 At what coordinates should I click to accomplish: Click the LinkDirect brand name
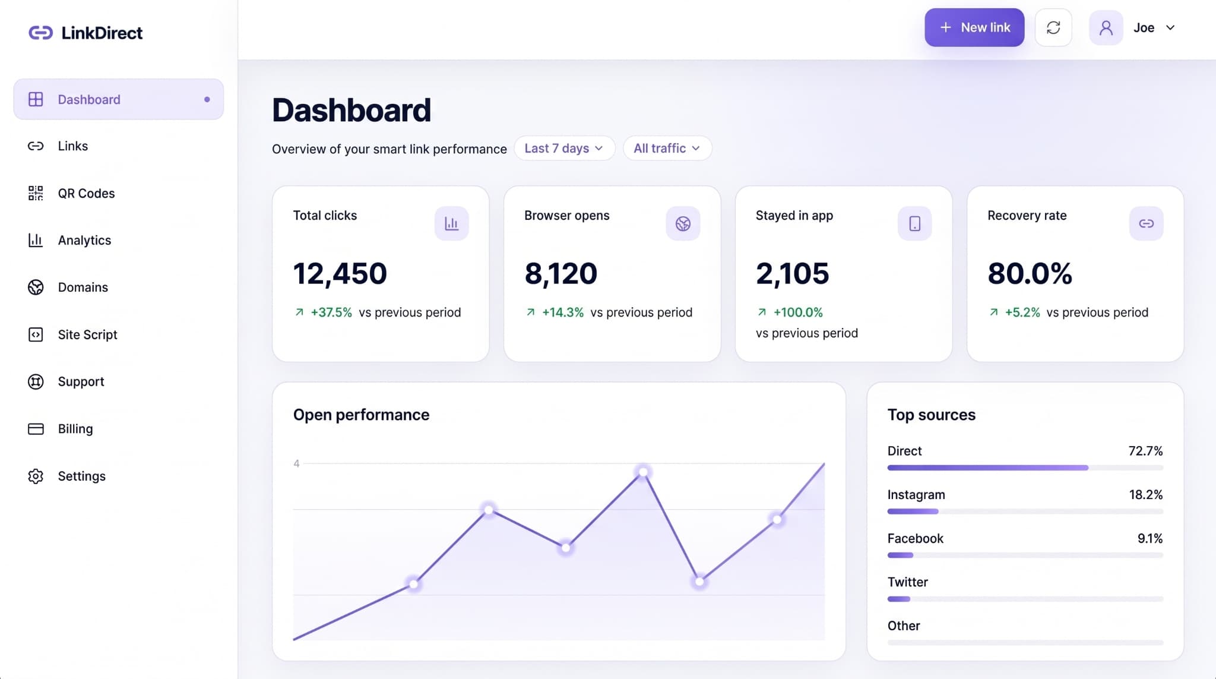(102, 33)
